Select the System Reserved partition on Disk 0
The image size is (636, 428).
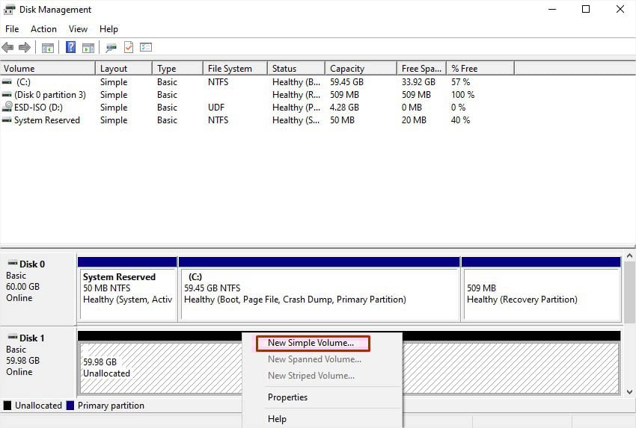[127, 288]
